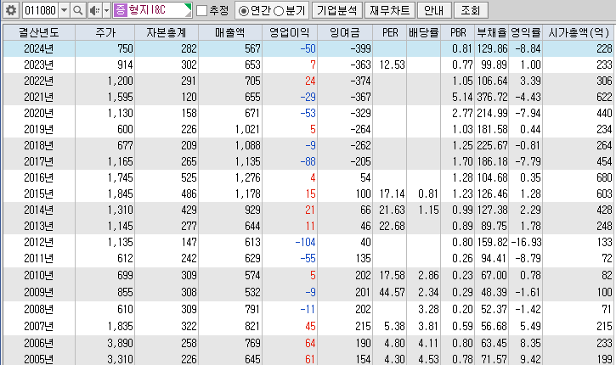Click the 2013년 row label
616x365 pixels.
click(x=38, y=226)
